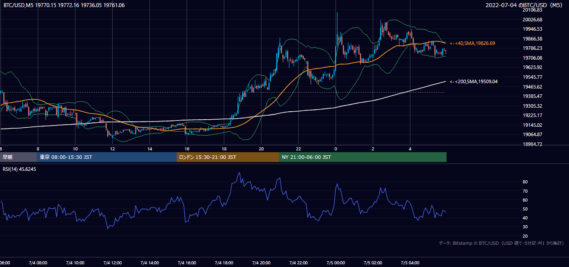Click RSI axis level 70
569x267 pixels.
525,191
